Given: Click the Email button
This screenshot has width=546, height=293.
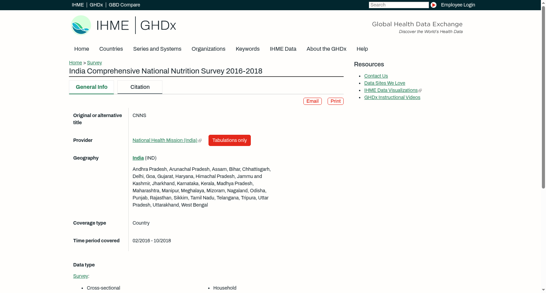Looking at the screenshot, I should click(x=313, y=101).
